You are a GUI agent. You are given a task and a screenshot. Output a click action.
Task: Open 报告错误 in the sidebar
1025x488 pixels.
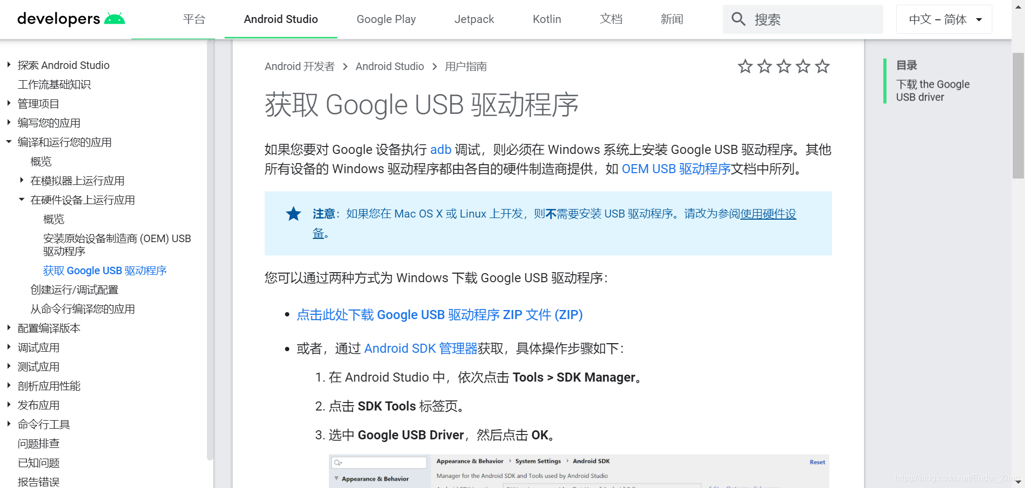point(38,482)
